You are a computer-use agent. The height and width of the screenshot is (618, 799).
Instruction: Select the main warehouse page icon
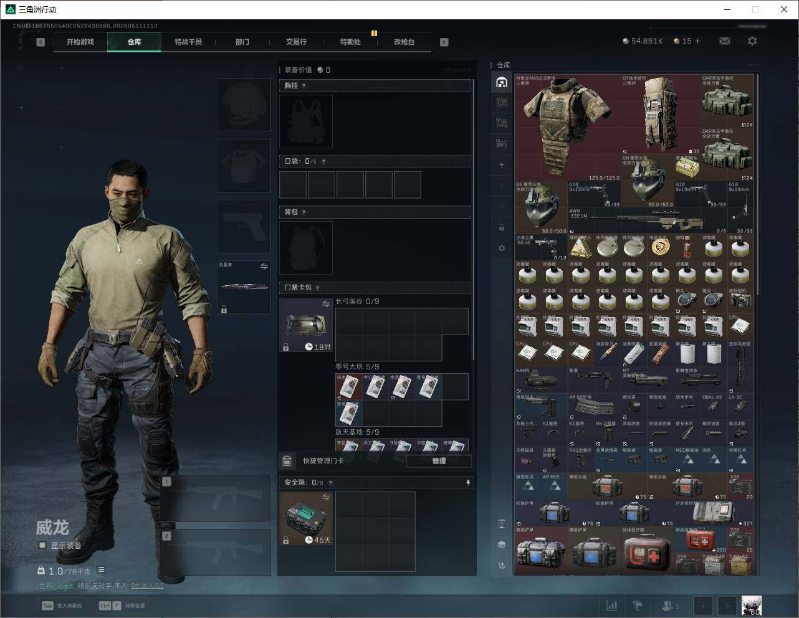[x=502, y=82]
